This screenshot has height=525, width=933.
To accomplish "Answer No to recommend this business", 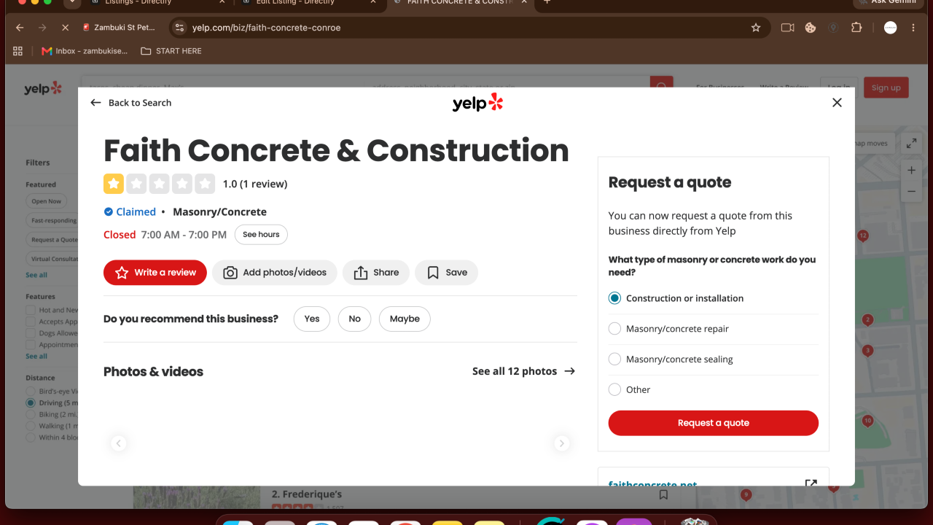I will pos(355,319).
